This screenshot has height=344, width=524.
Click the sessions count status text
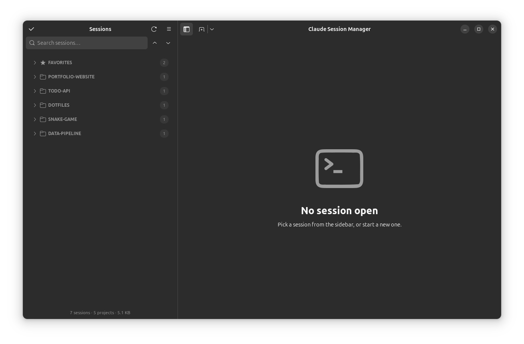100,313
